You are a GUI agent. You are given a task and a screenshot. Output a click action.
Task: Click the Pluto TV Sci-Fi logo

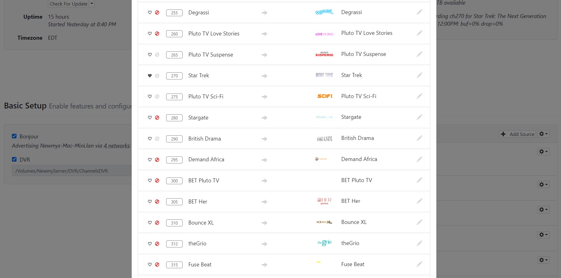[324, 96]
